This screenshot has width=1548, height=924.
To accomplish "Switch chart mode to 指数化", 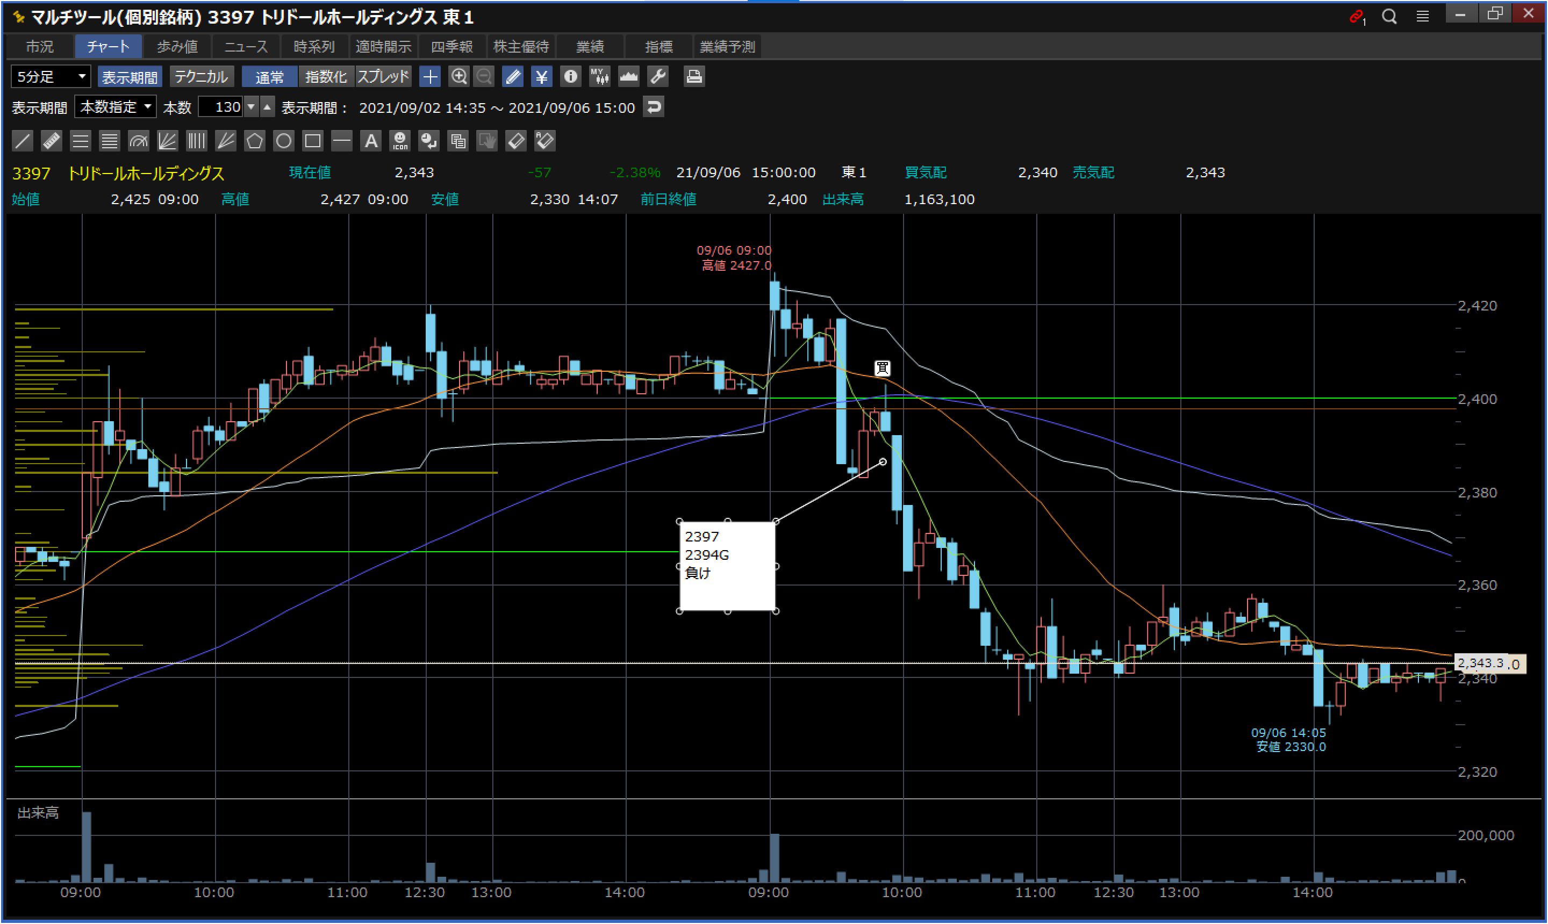I will [x=326, y=77].
